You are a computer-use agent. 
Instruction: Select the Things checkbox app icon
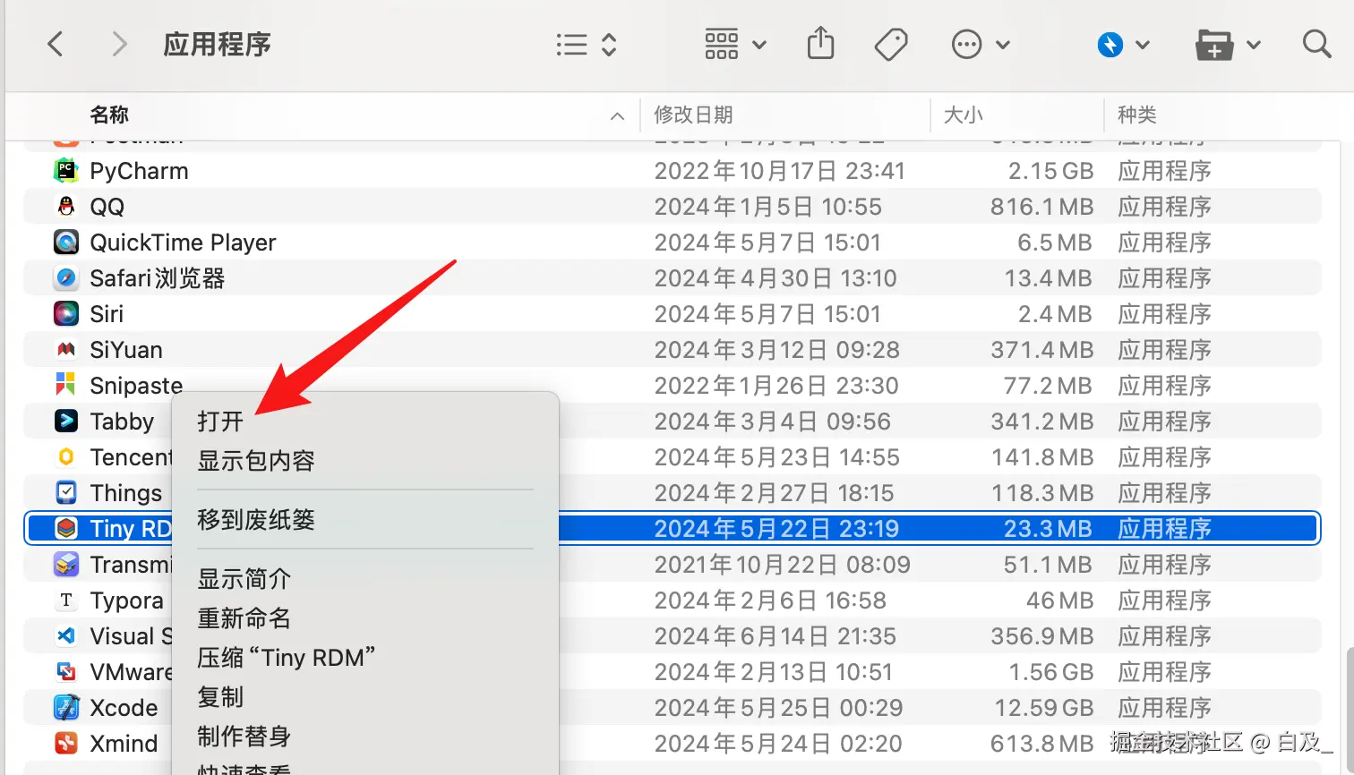(x=66, y=492)
